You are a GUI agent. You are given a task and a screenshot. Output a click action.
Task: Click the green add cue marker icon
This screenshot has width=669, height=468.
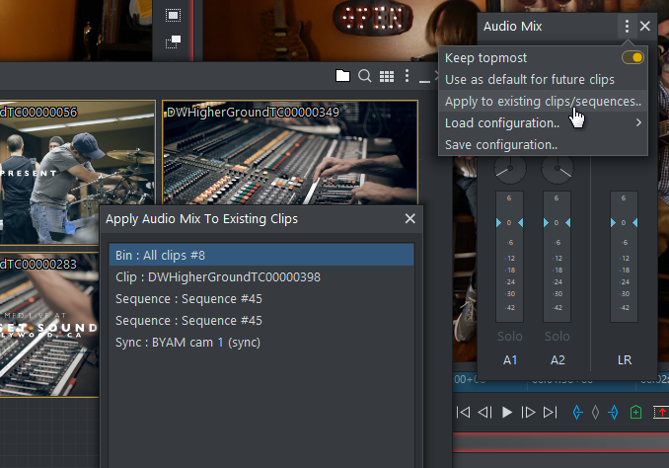coord(635,412)
